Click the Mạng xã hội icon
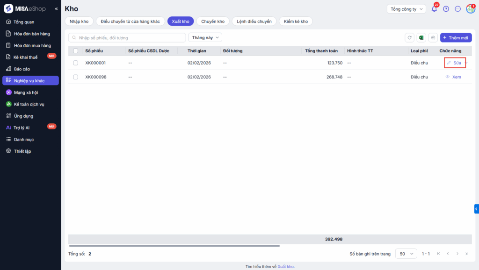The image size is (479, 270). [x=8, y=92]
